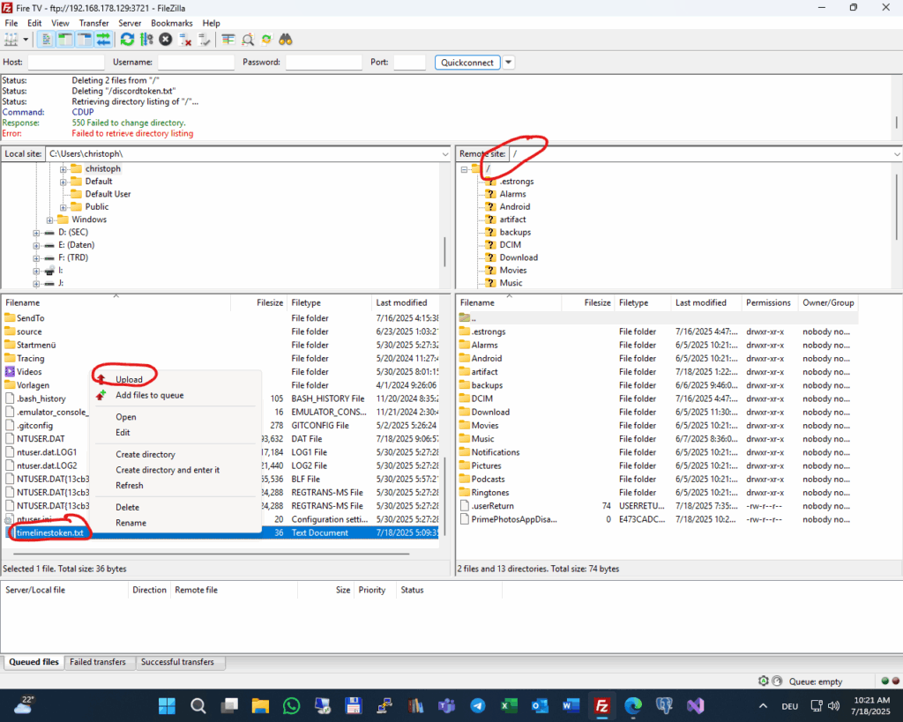Select the Videos folder icon in local list
The image size is (903, 722).
[10, 371]
